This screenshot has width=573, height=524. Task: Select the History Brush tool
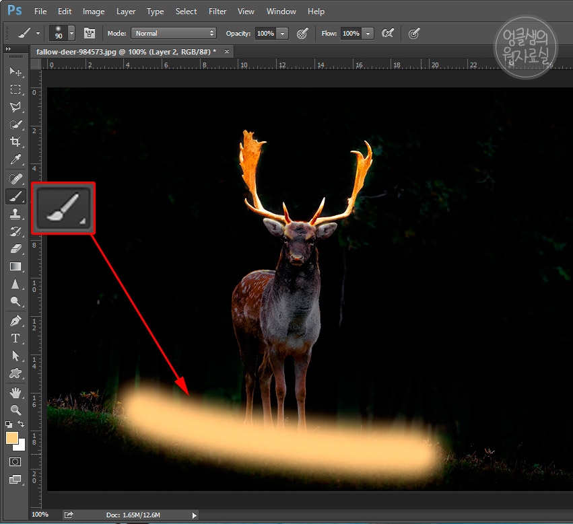click(x=15, y=231)
